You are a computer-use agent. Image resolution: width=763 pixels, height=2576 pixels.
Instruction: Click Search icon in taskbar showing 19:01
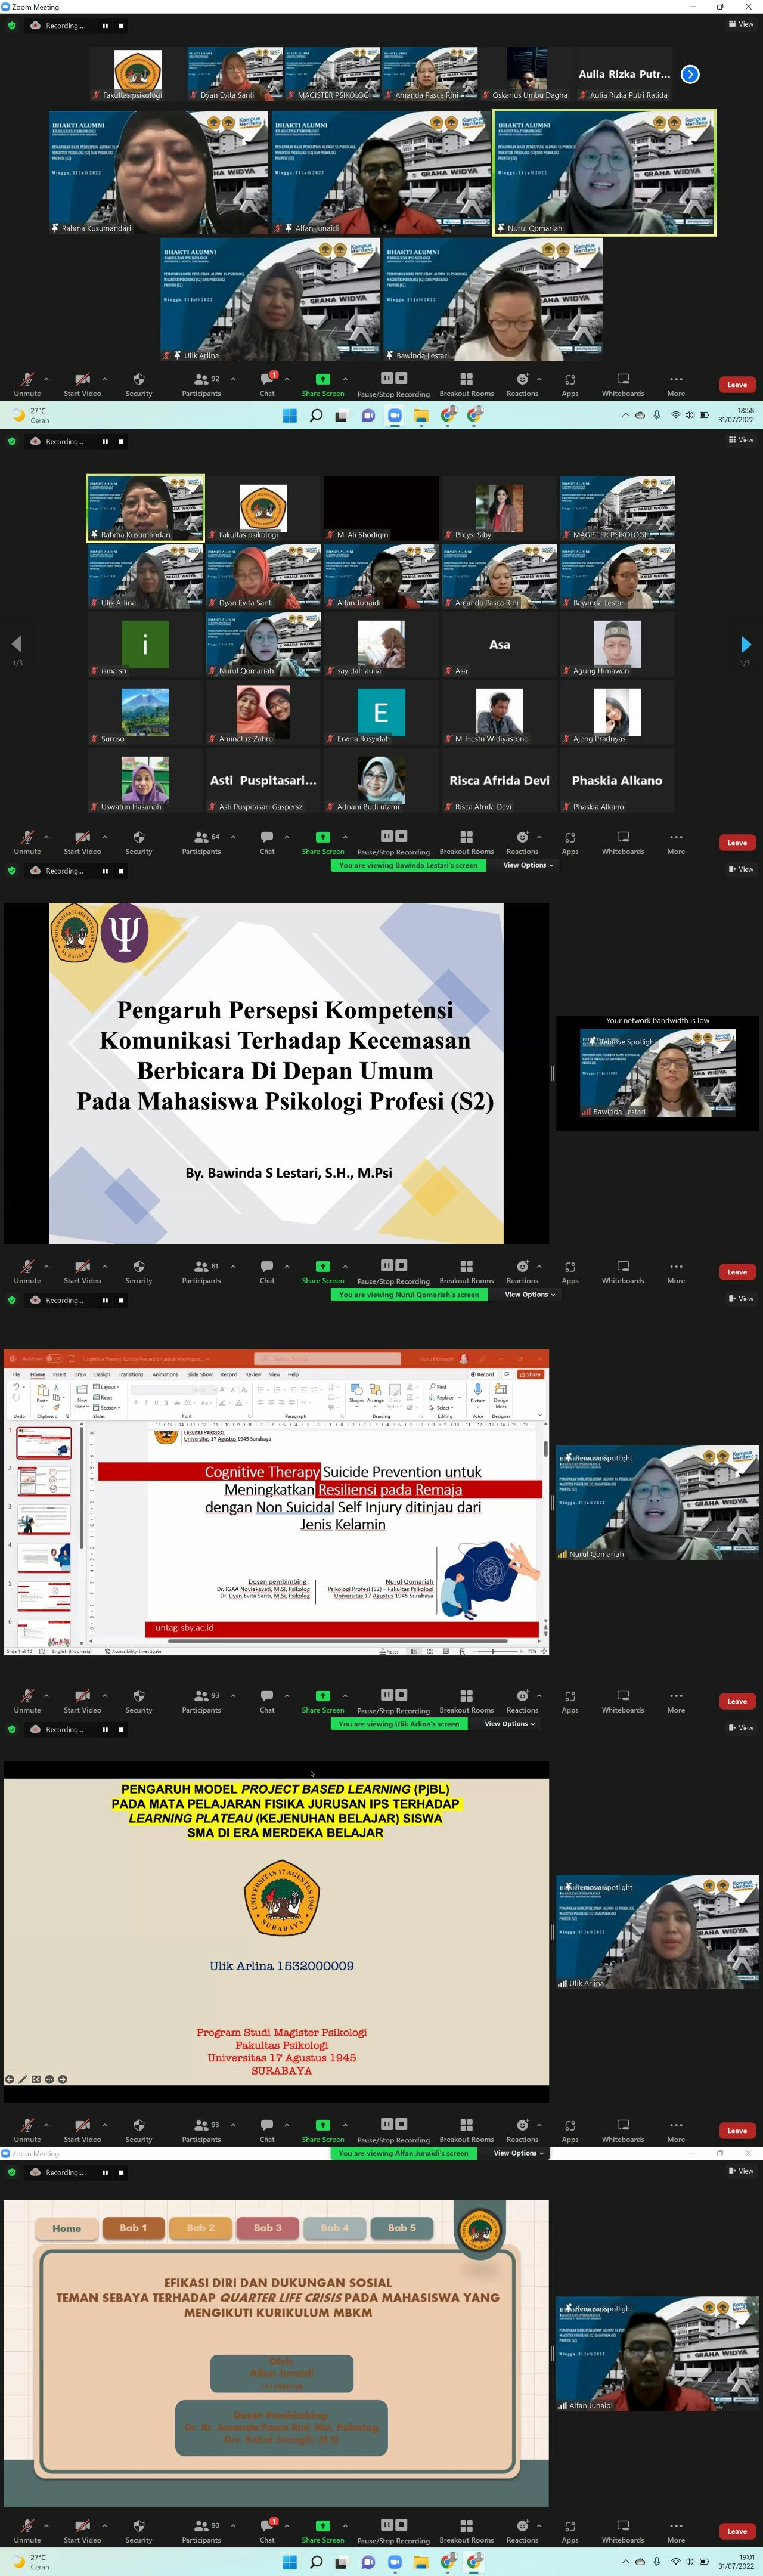[316, 2561]
